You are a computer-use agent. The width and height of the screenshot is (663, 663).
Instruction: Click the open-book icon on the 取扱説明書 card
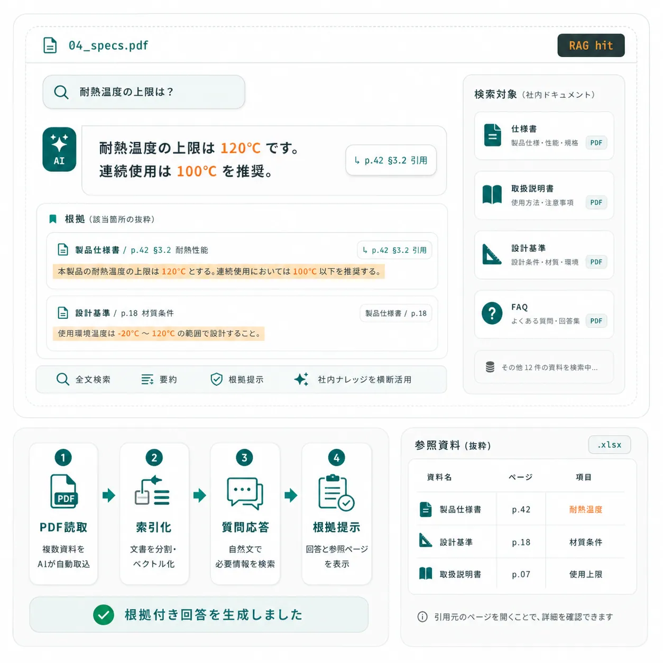pos(492,195)
